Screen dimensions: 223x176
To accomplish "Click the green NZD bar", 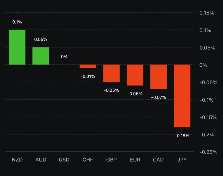I will [17, 47].
